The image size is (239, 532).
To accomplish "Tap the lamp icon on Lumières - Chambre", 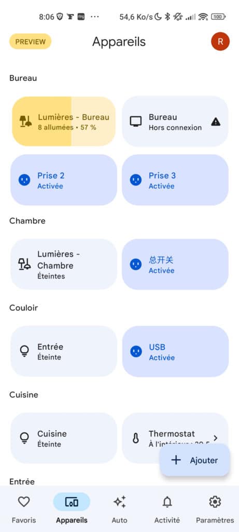I will tap(24, 264).
